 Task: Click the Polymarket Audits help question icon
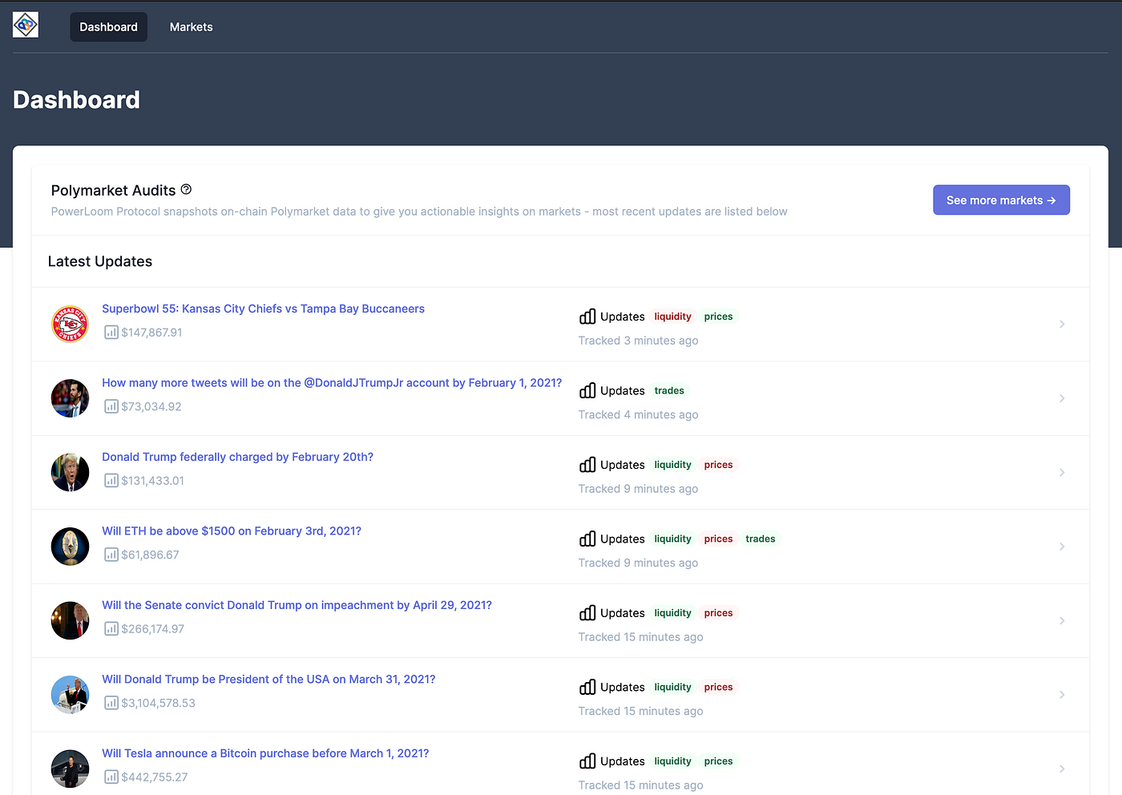(x=186, y=189)
